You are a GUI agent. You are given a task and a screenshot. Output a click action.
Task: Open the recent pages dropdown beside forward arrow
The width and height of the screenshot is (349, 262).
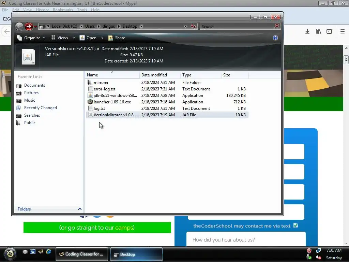pyautogui.click(x=35, y=27)
